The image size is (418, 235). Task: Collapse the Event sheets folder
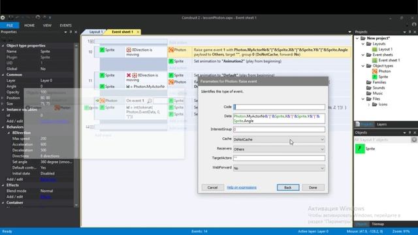[363, 55]
